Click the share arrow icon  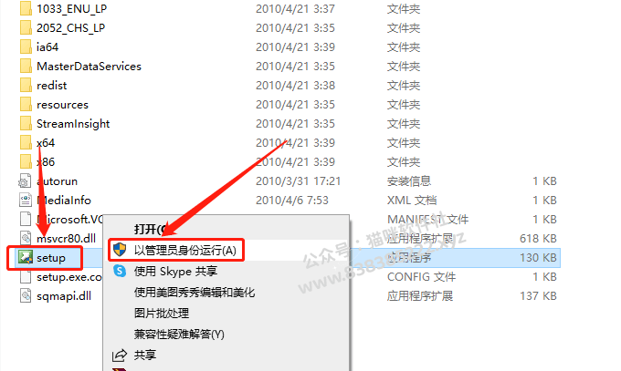coord(120,355)
